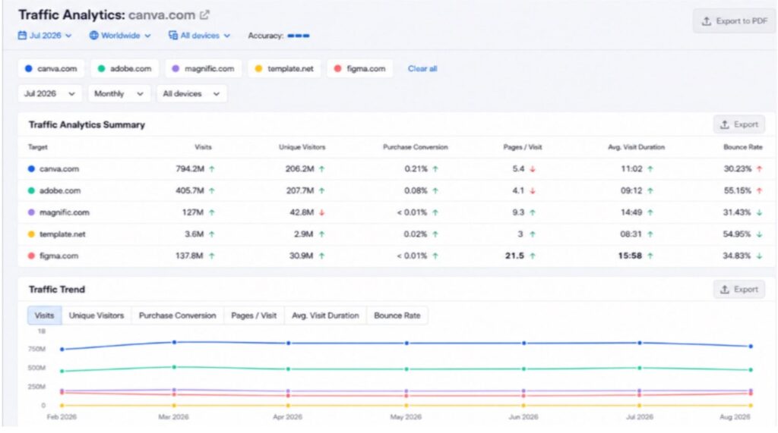
Task: Click the magnific.com row in the summary table
Action: [396, 212]
